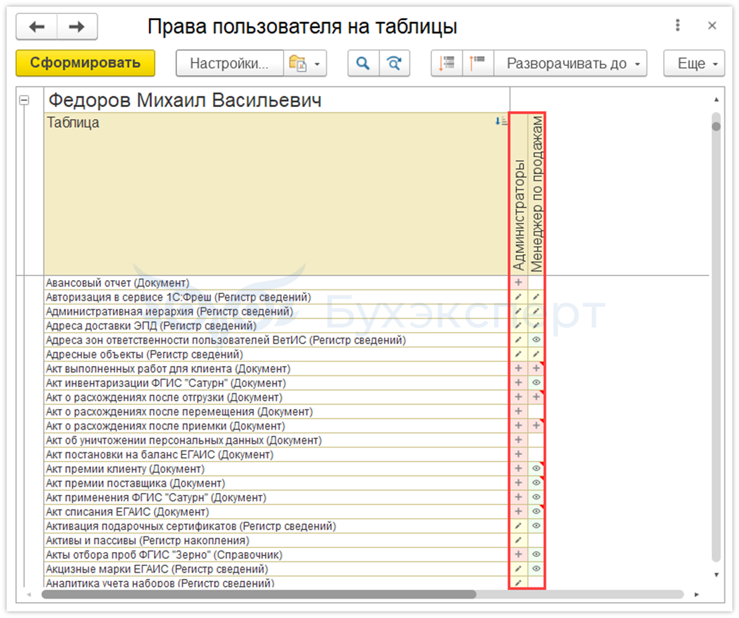Click the forward navigation arrow
The width and height of the screenshot is (739, 618).
(77, 27)
